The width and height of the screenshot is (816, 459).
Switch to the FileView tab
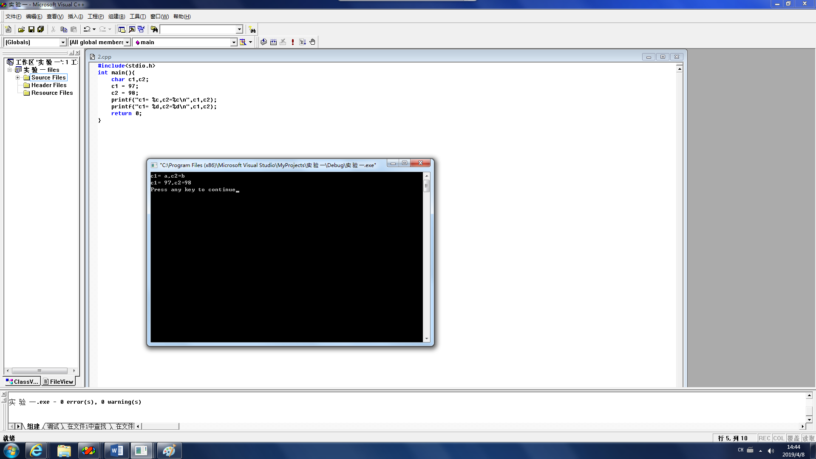59,382
